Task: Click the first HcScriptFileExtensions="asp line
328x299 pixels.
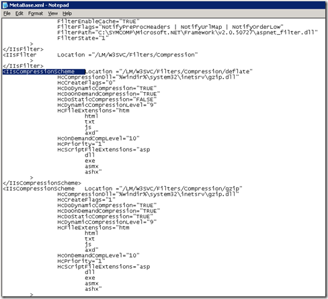Action: [x=104, y=150]
